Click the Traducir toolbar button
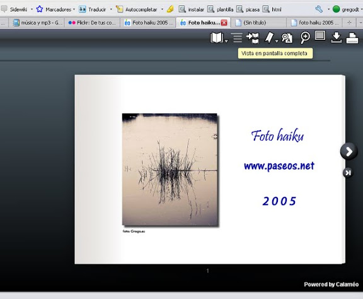The image size is (363, 299). tap(93, 9)
